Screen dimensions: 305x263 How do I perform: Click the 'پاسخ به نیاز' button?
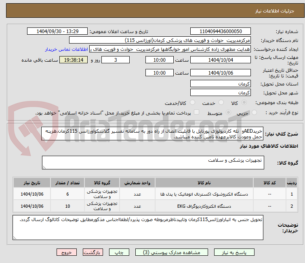click(x=234, y=253)
